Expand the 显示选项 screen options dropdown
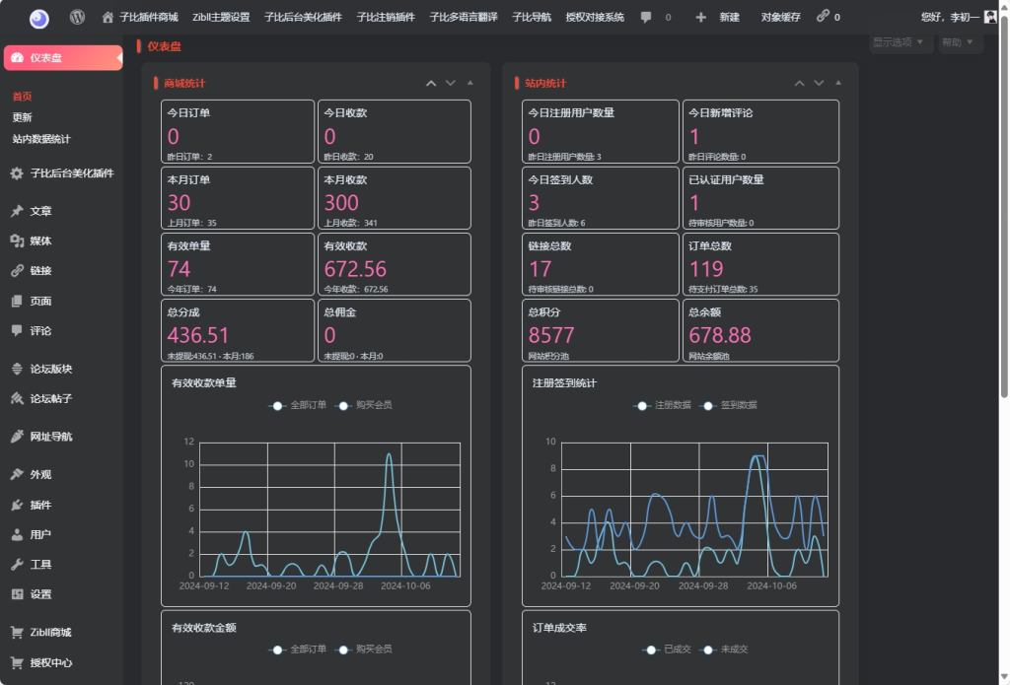 [x=899, y=42]
